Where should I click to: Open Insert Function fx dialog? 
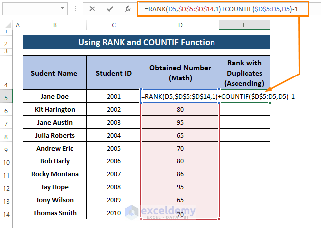tap(128, 9)
